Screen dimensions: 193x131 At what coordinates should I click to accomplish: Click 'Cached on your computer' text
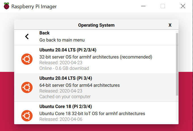pos(65,96)
